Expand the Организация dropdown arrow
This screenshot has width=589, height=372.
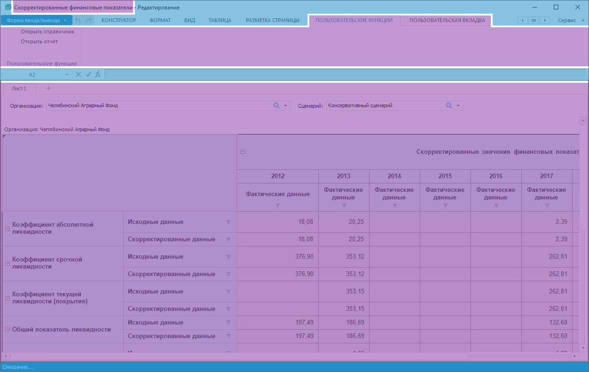pyautogui.click(x=285, y=106)
